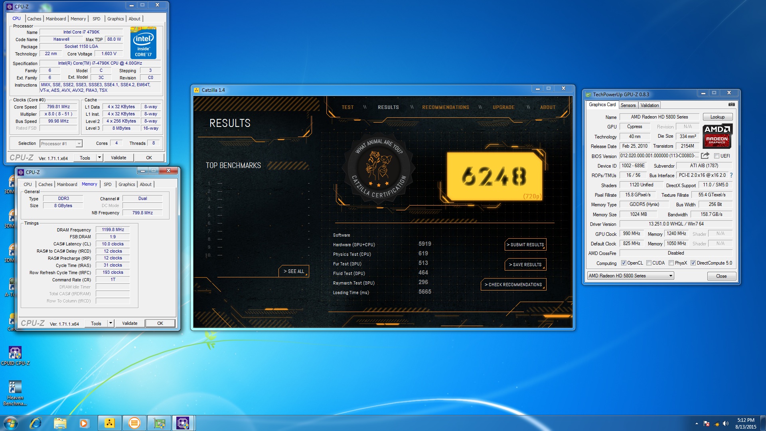Click the GPU-Z title bar icon
766x431 pixels.
click(588, 95)
